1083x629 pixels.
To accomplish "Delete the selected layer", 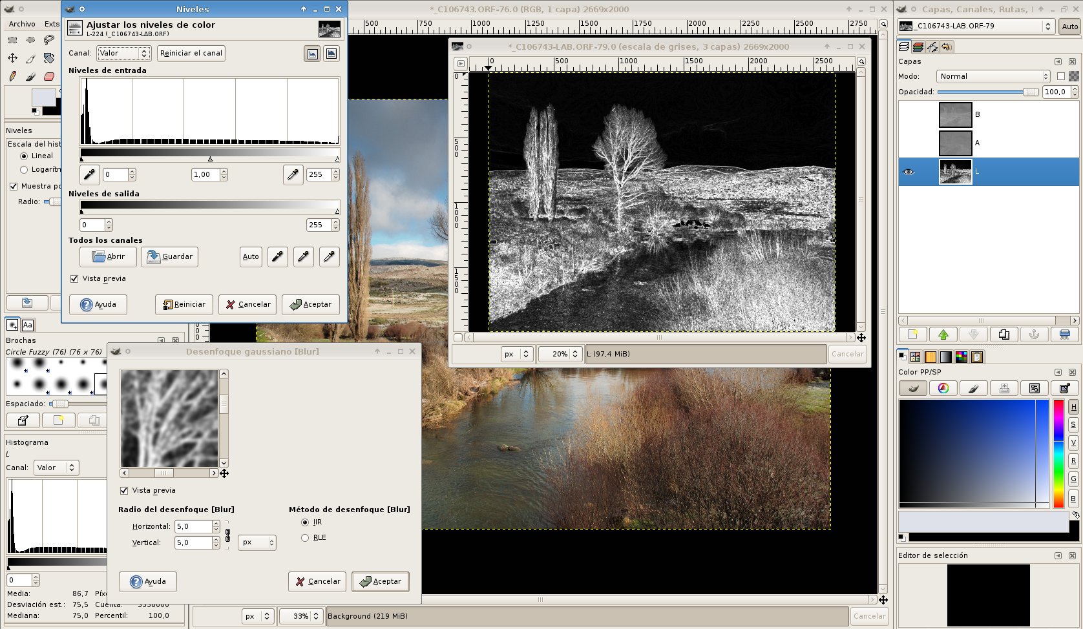I will [1065, 335].
